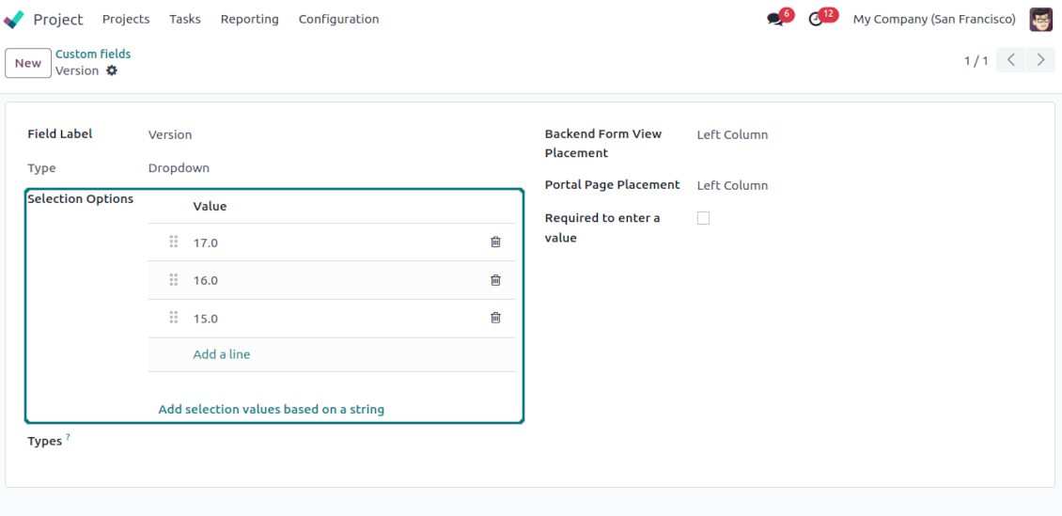
Task: Go to next record with right arrow
Action: click(1039, 60)
